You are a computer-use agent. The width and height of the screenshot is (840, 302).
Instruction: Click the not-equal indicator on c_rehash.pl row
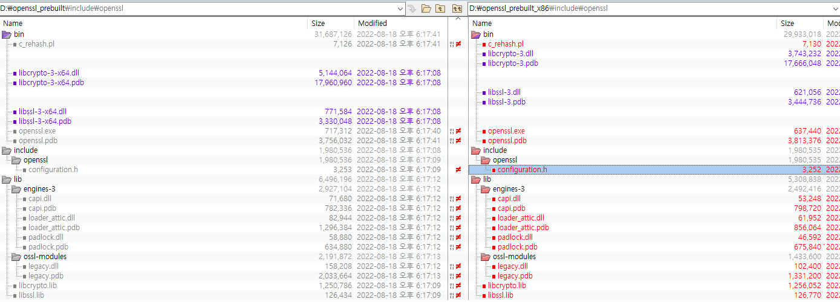[458, 44]
